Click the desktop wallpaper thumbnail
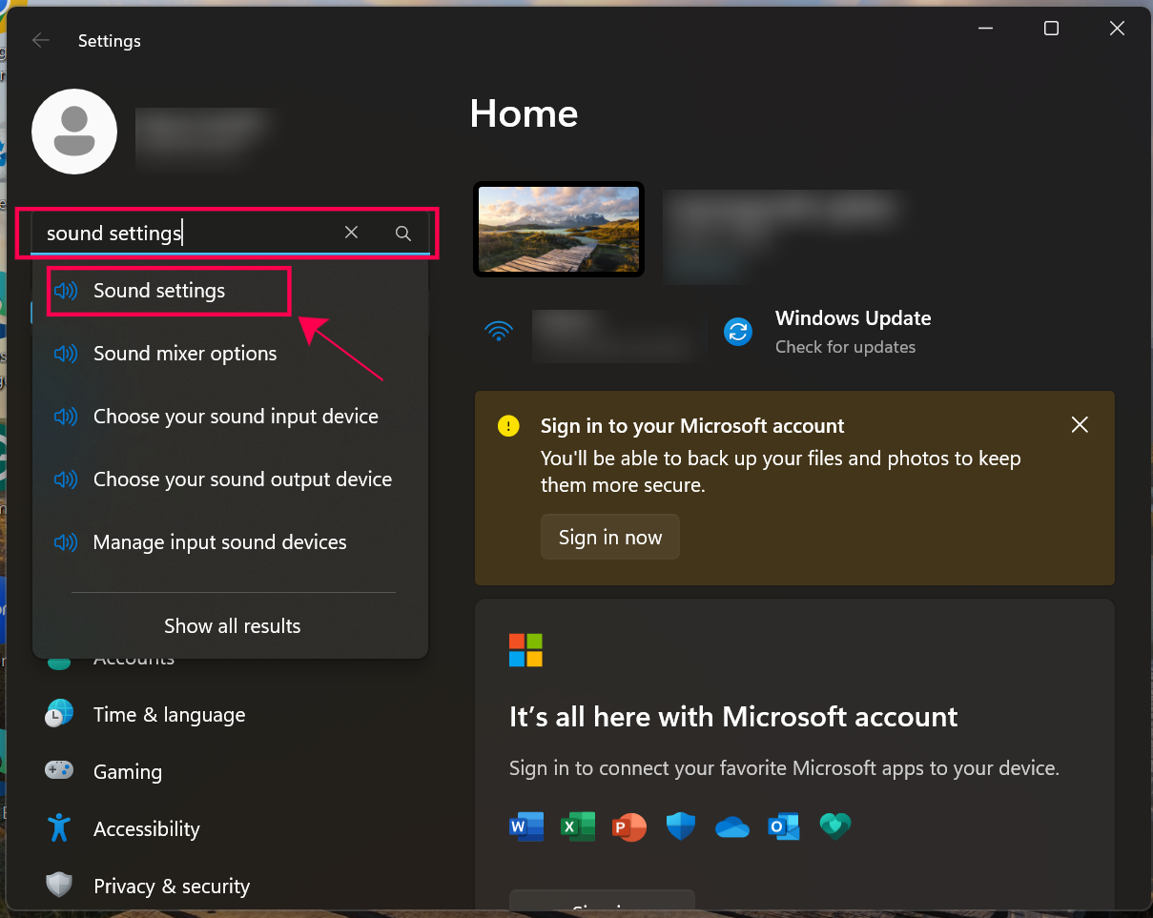Viewport: 1153px width, 918px height. coord(559,229)
